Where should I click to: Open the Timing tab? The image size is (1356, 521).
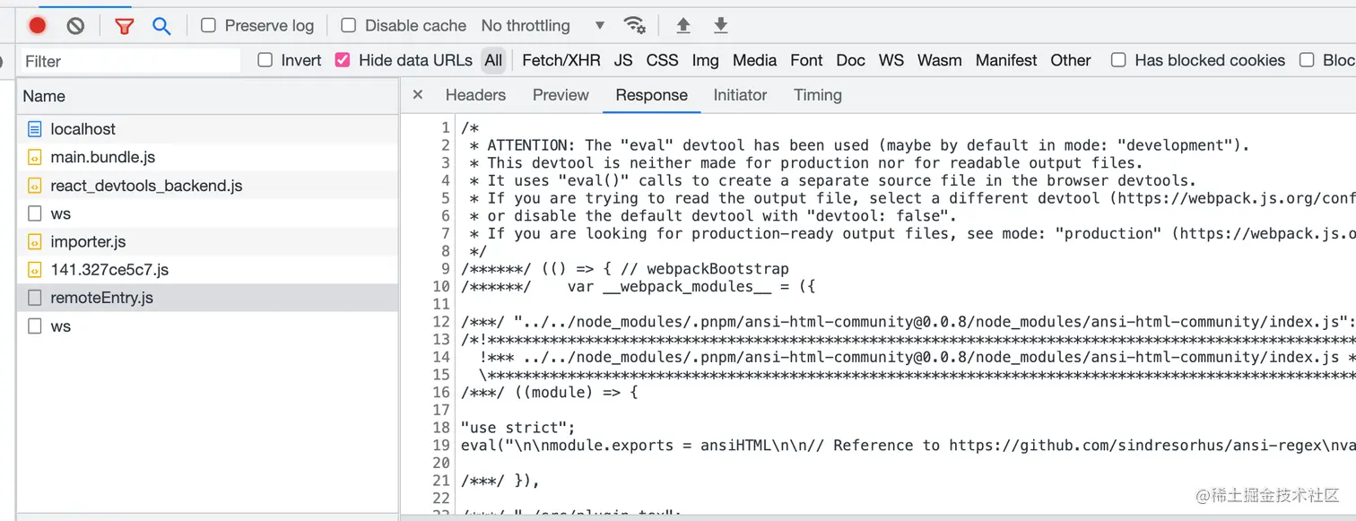click(x=818, y=95)
